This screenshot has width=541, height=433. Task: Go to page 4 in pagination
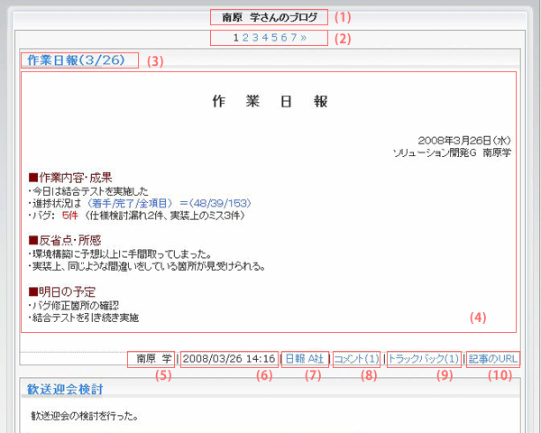[x=264, y=37]
